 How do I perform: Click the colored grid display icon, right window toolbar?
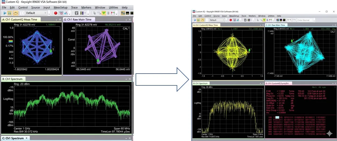click(x=277, y=20)
